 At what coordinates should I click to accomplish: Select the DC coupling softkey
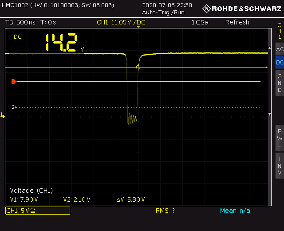(x=279, y=63)
